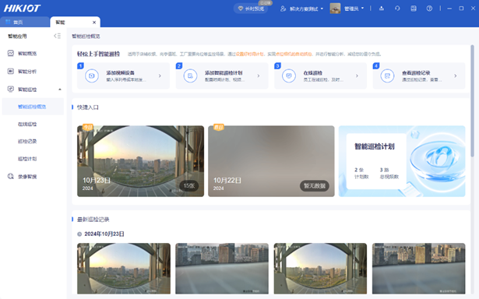Viewport: 479px width, 299px height.
Task: Close the 智能 tab
Action: (94, 23)
